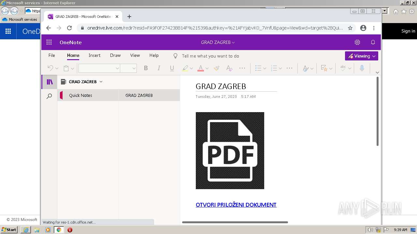The height and width of the screenshot is (234, 417).
Task: Open Paste options dropdown arrow
Action: click(72, 68)
